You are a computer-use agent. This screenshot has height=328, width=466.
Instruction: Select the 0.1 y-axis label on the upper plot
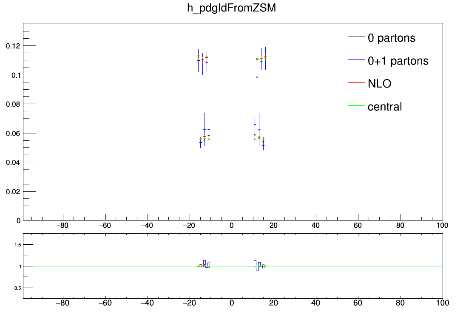pyautogui.click(x=16, y=76)
